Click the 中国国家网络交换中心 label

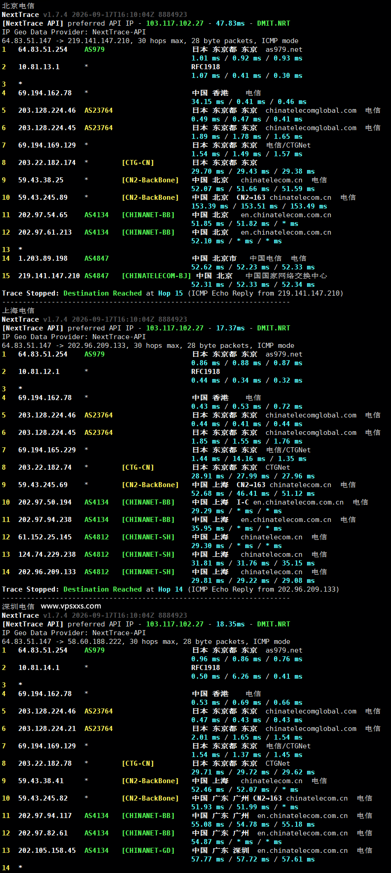point(286,276)
